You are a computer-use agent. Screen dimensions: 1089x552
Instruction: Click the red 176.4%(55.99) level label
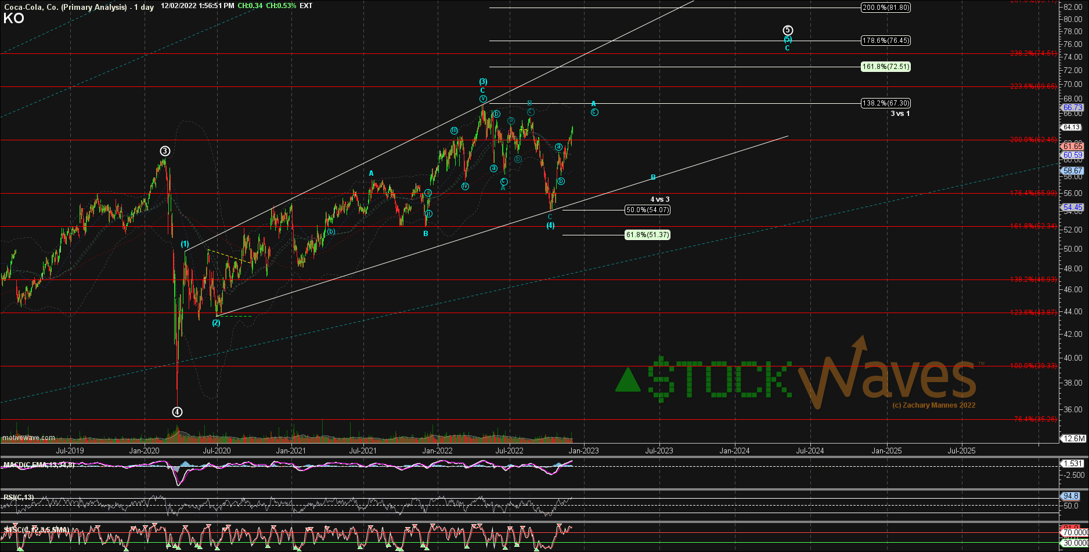coord(1032,193)
